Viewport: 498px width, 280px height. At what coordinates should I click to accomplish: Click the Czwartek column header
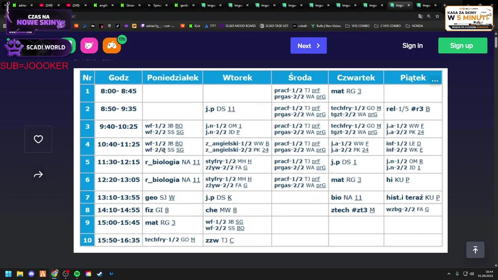tap(356, 78)
